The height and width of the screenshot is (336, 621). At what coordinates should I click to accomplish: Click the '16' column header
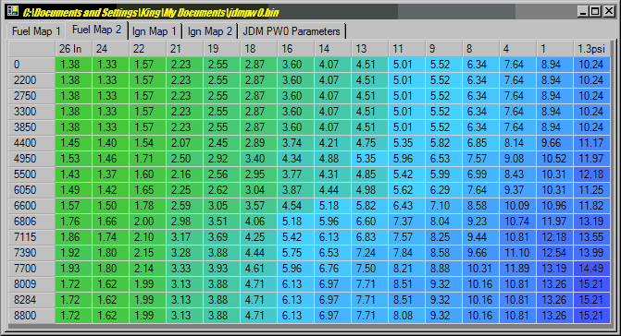(x=296, y=49)
